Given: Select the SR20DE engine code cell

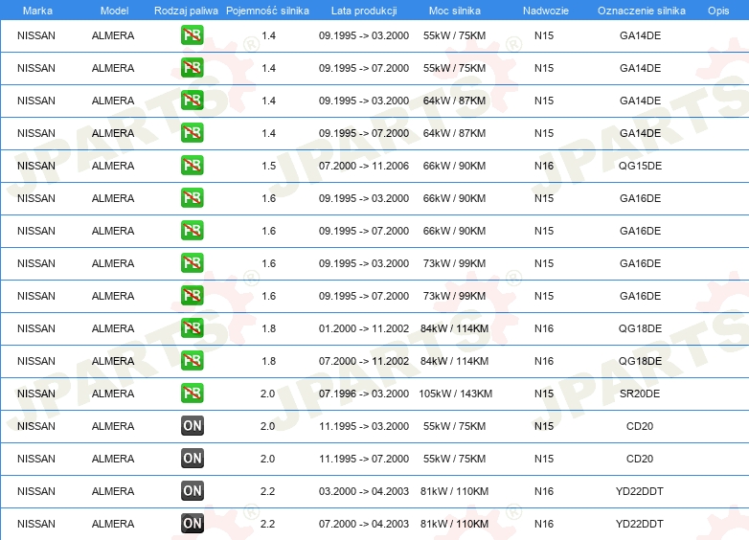Looking at the screenshot, I should (640, 394).
